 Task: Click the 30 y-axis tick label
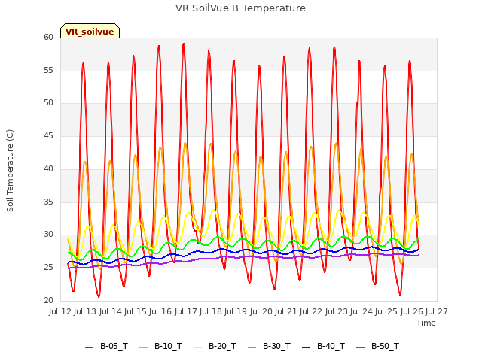tap(48, 235)
